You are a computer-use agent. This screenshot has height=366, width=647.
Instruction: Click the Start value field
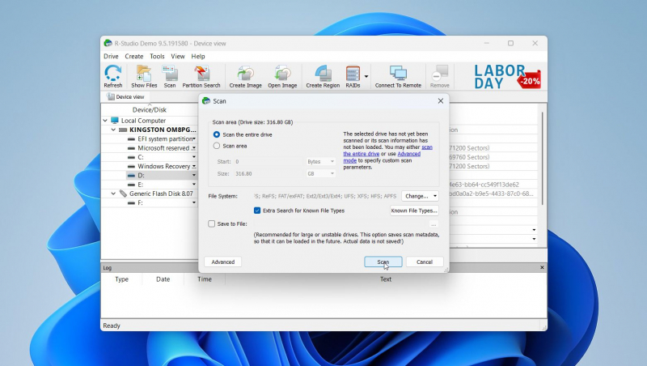tap(269, 161)
